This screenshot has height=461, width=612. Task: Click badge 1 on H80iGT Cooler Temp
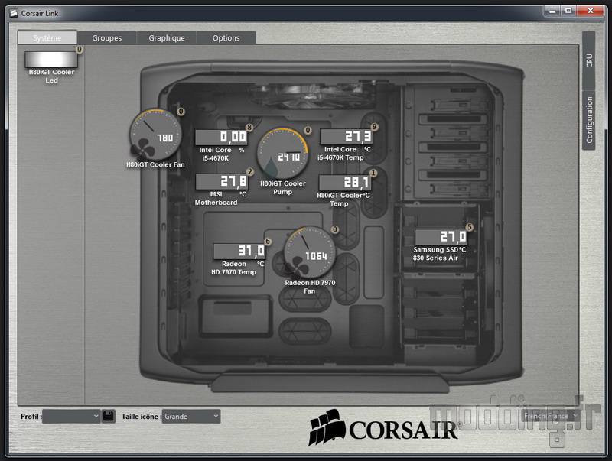(x=373, y=173)
